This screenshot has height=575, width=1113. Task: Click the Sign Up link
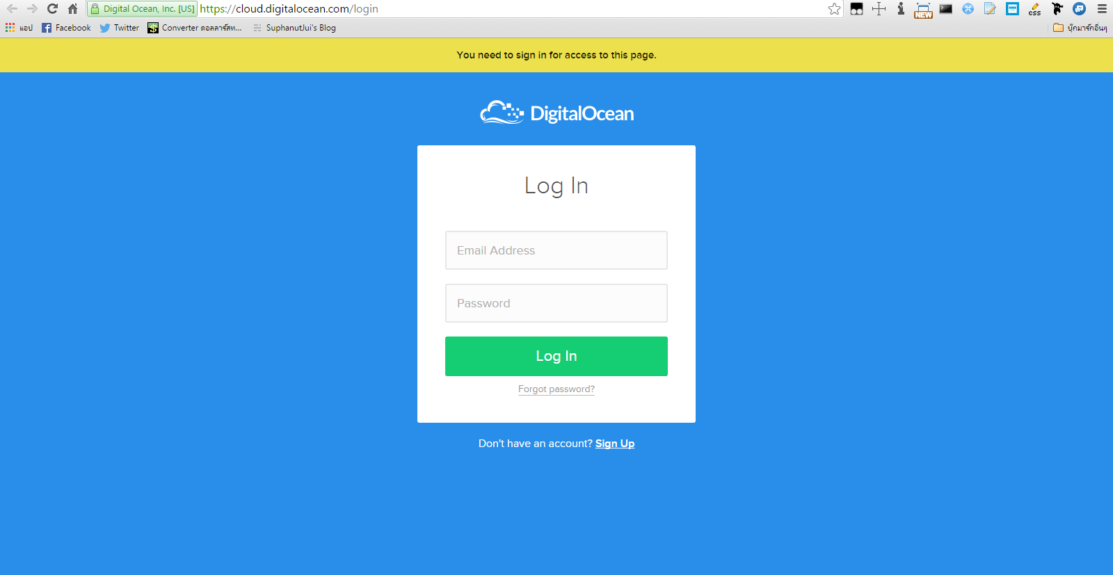615,444
